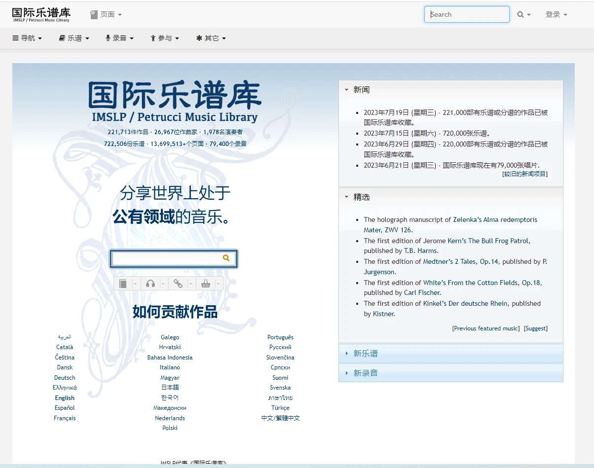Switch language to English
The height and width of the screenshot is (468, 594).
65,398
